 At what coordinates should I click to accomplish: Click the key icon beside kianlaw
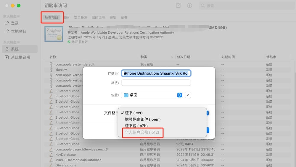pos(51,70)
